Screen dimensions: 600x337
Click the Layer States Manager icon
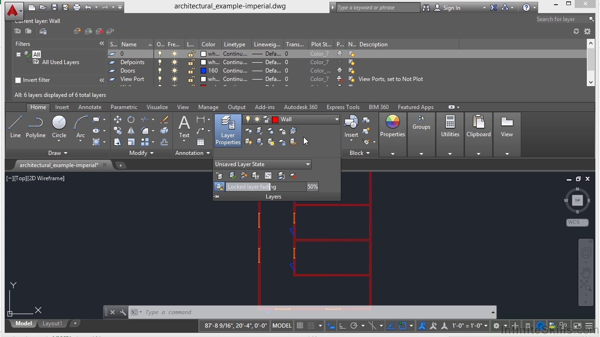pyautogui.click(x=43, y=31)
